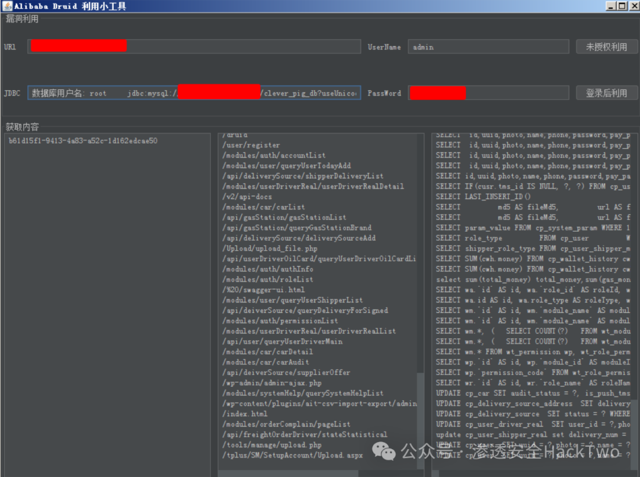This screenshot has width=640, height=477.
Task: Select query SELECT wr.`id` AS id, wr.`role_name`
Action: [x=533, y=383]
